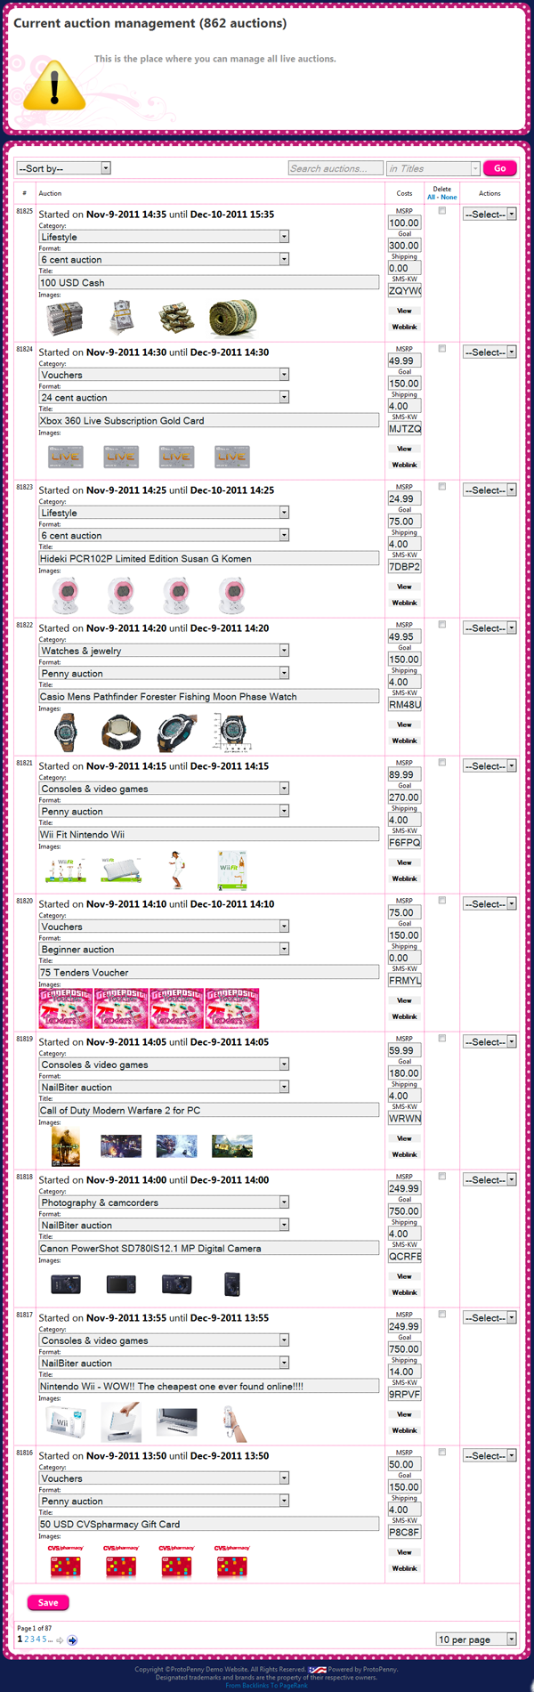View the Wii Fit Nintendo Wii auction

pyautogui.click(x=404, y=862)
